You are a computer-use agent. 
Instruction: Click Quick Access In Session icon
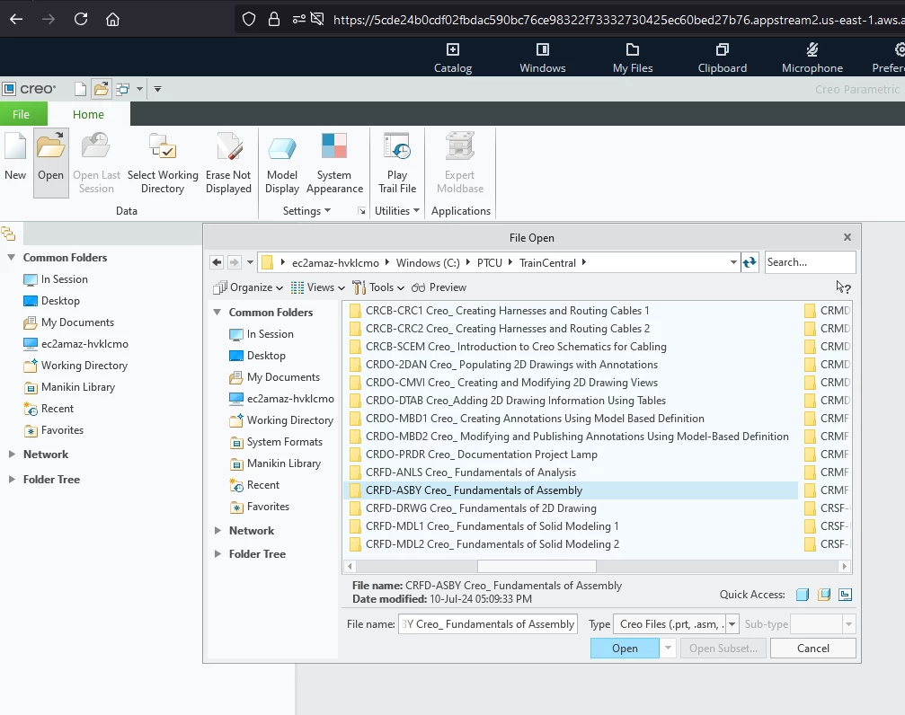coord(803,595)
